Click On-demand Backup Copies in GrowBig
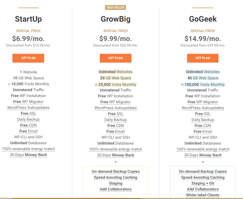This screenshot has height=199, width=243. click(115, 171)
